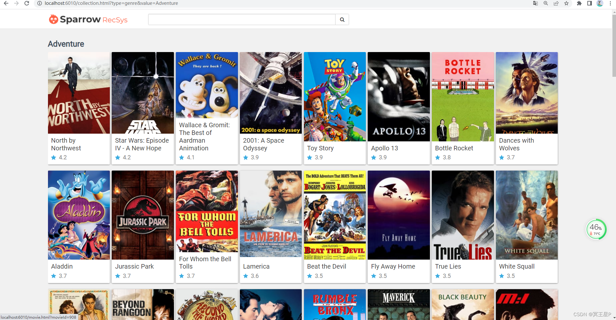Image resolution: width=616 pixels, height=320 pixels.
Task: Open the Jurassic Park title link
Action: pyautogui.click(x=134, y=266)
